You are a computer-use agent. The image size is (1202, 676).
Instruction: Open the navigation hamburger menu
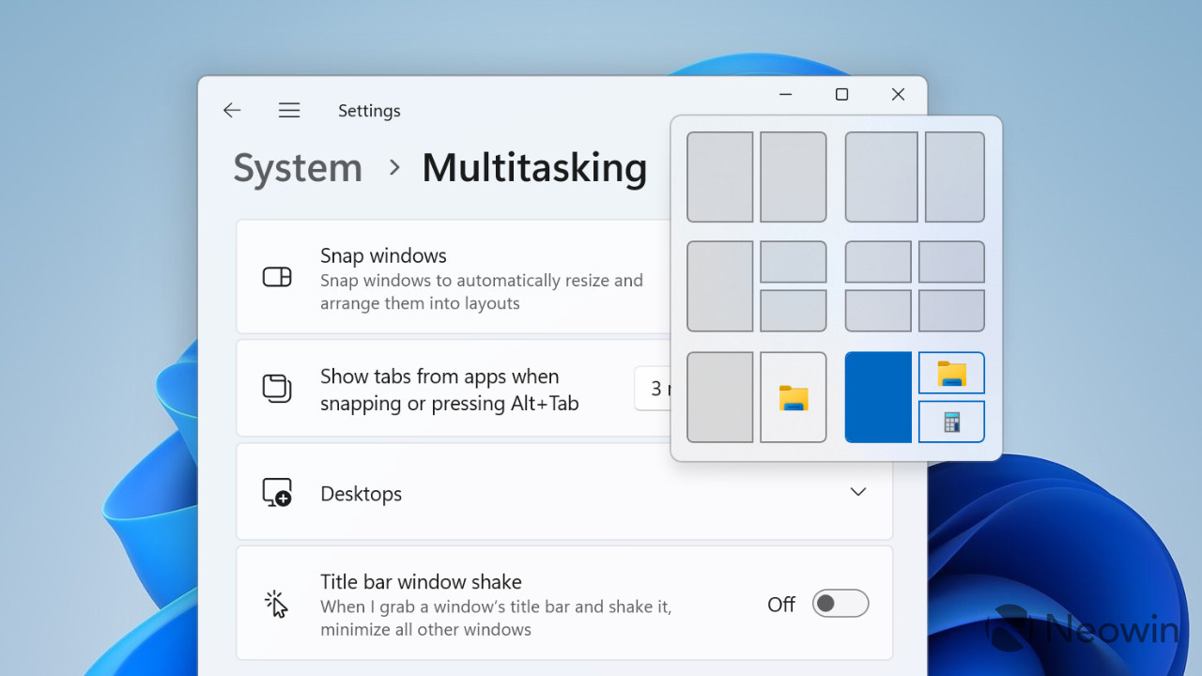tap(289, 110)
